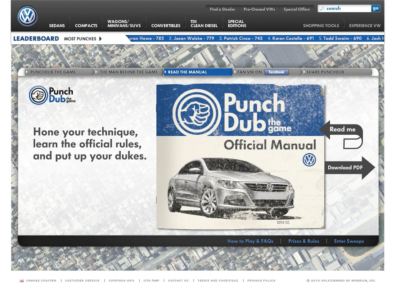Select the Fan VW On tab
Image resolution: width=396 pixels, height=292 pixels.
tap(267, 72)
